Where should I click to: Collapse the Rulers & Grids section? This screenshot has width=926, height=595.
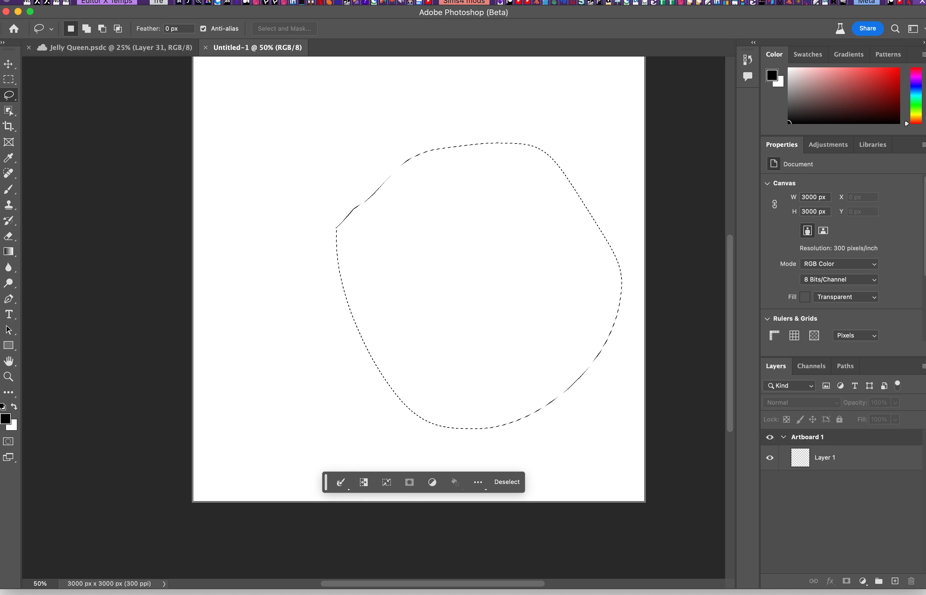point(767,318)
